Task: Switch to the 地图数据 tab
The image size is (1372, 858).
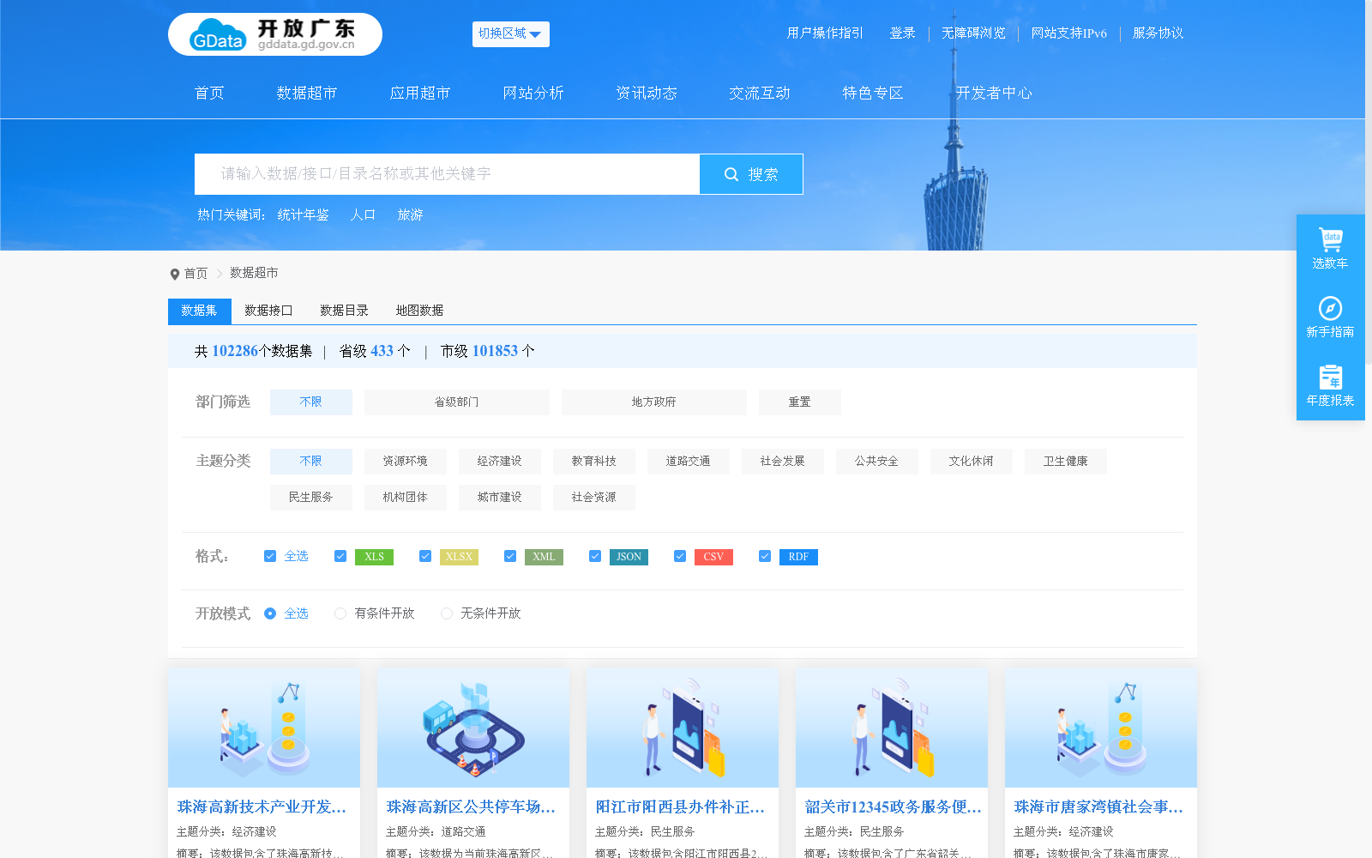Action: [x=418, y=311]
